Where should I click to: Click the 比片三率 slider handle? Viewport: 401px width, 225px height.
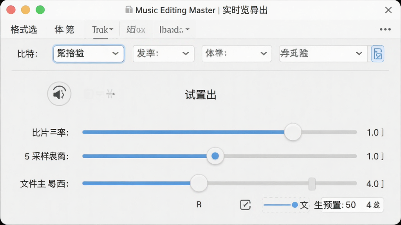click(293, 132)
